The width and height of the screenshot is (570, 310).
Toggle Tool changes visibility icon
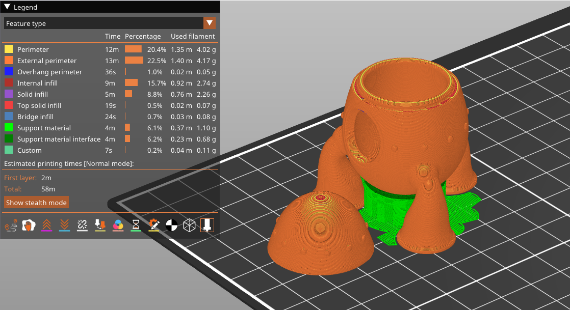pos(100,226)
